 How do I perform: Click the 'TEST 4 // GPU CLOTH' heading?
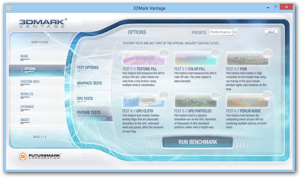coord(138,111)
